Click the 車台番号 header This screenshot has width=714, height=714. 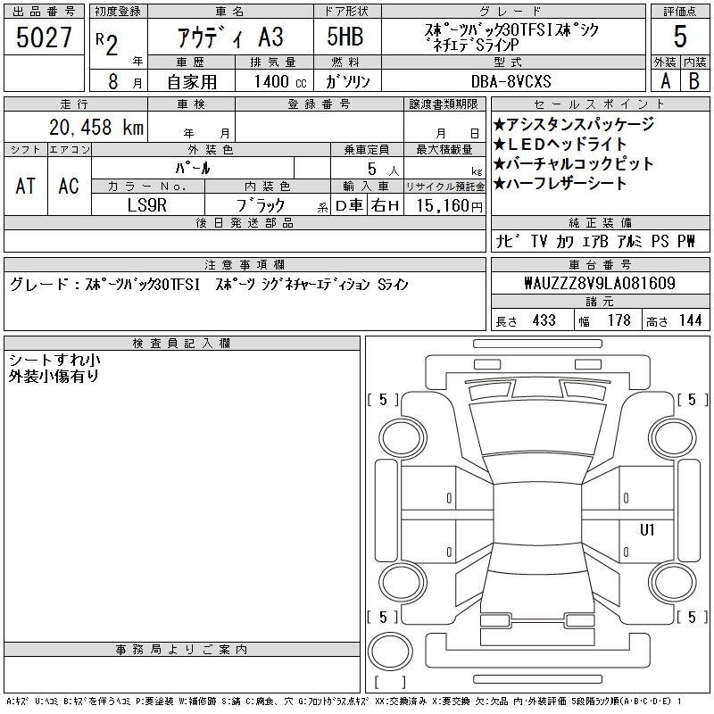point(600,264)
